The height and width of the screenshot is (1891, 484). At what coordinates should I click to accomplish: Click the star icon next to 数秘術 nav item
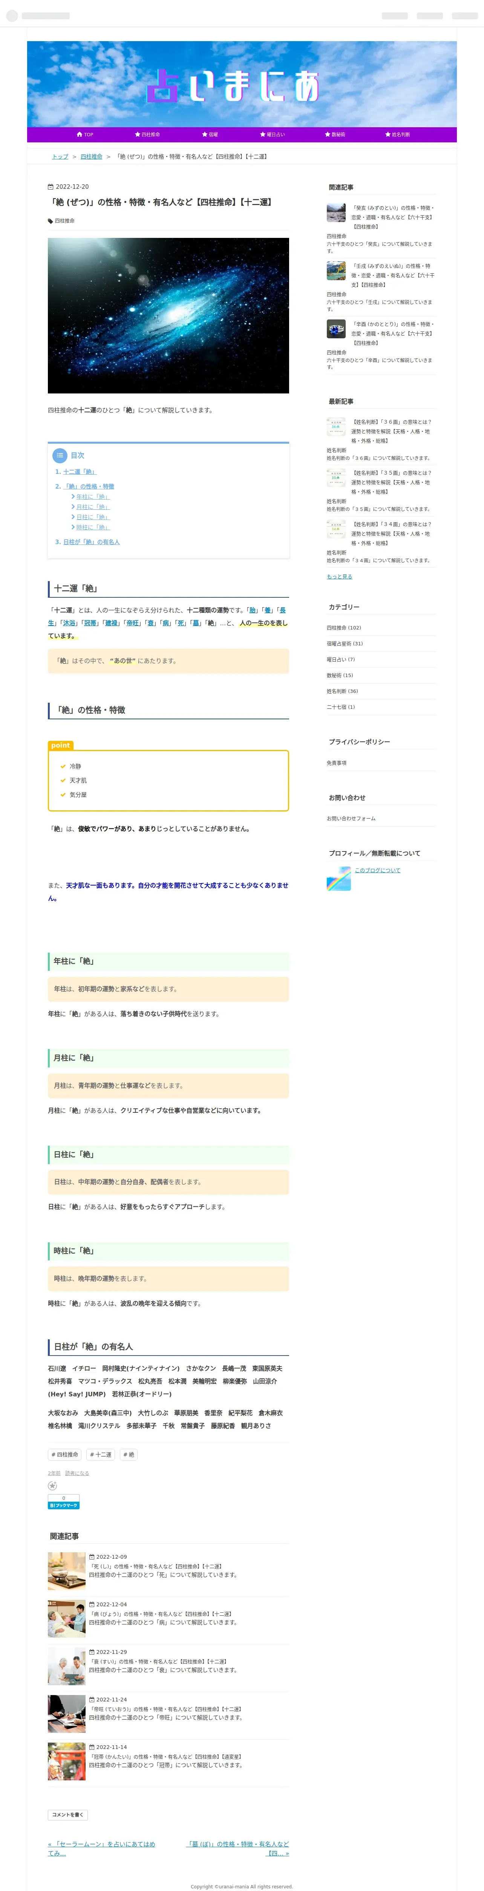[328, 134]
